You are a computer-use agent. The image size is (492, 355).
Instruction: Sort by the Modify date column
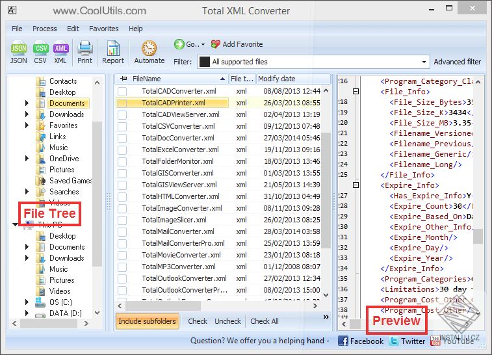(293, 79)
